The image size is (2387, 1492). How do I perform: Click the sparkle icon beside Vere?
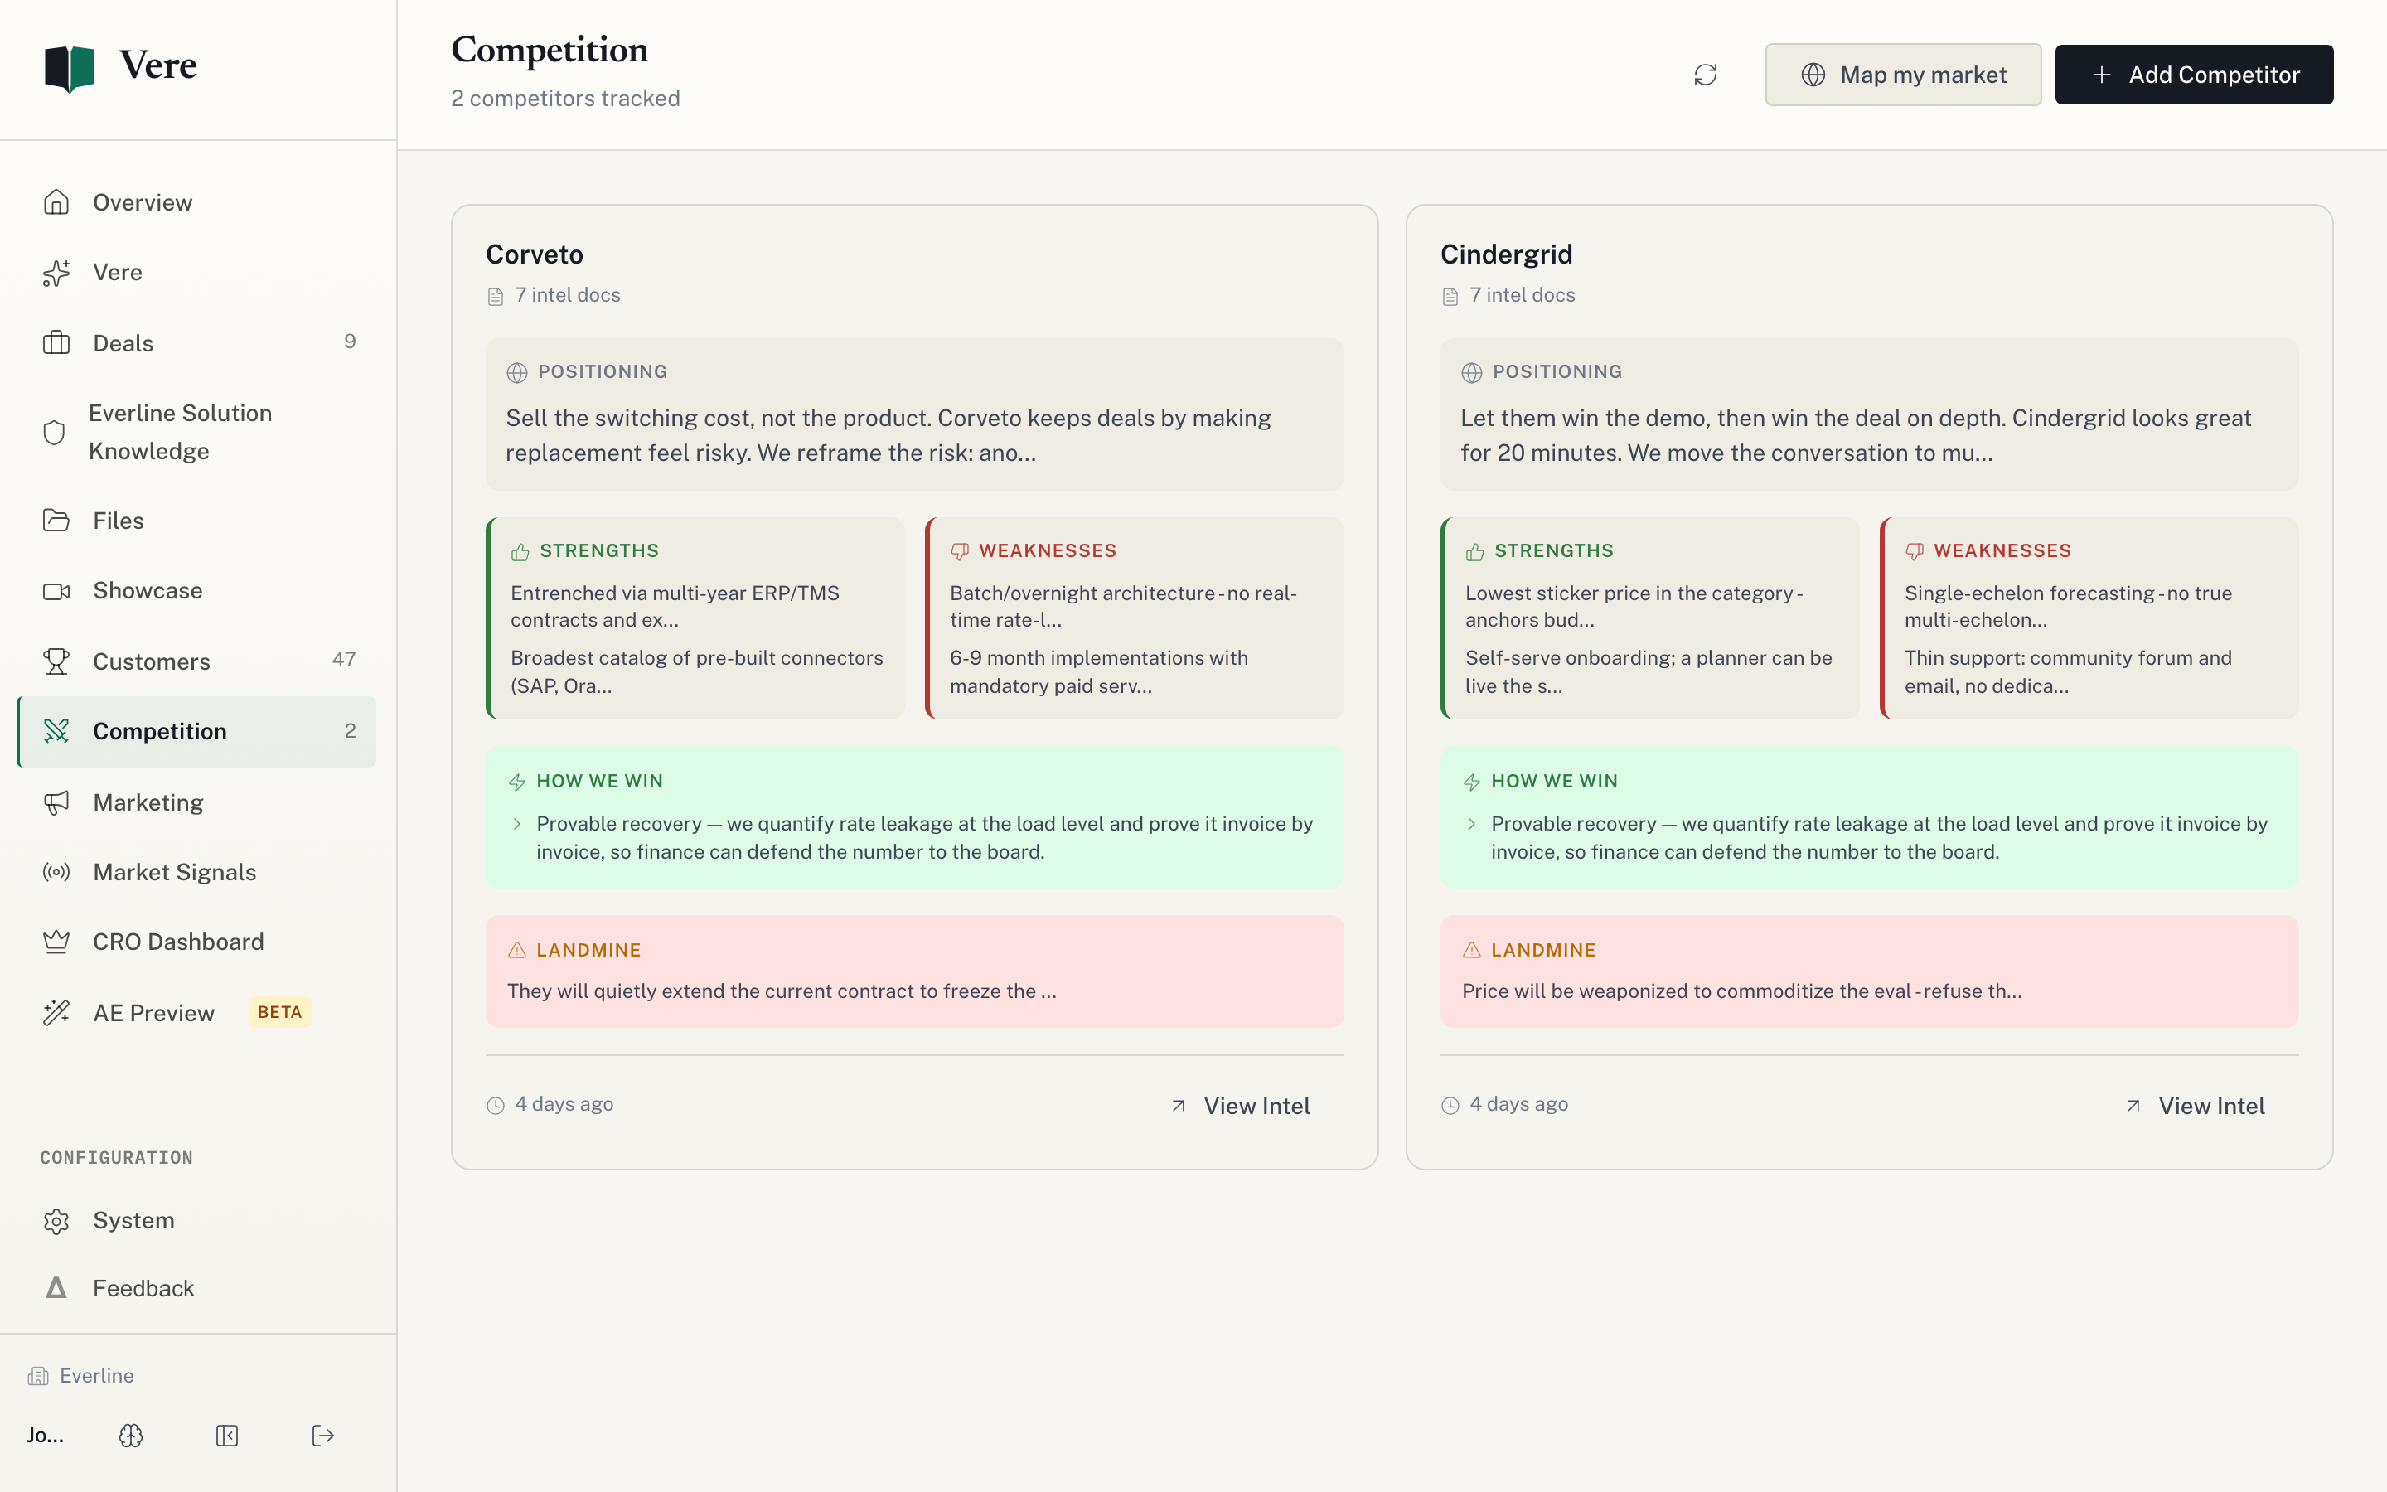tap(56, 273)
